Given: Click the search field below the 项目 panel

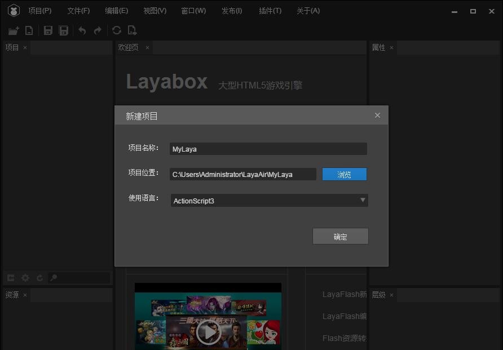Looking at the screenshot, I should pos(80,277).
